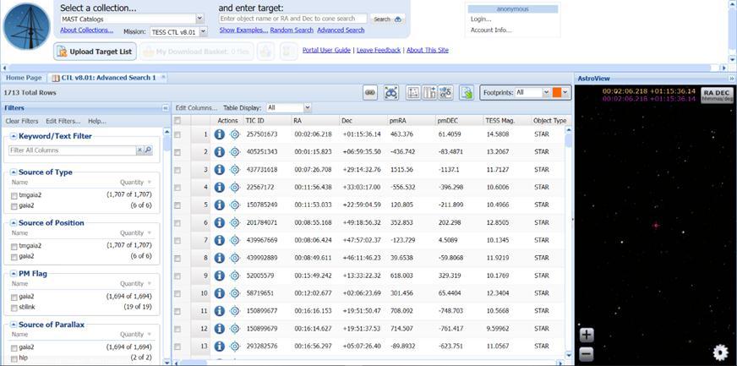Click the chain link icon in the toolbar
Image resolution: width=737 pixels, height=366 pixels.
pyautogui.click(x=369, y=92)
